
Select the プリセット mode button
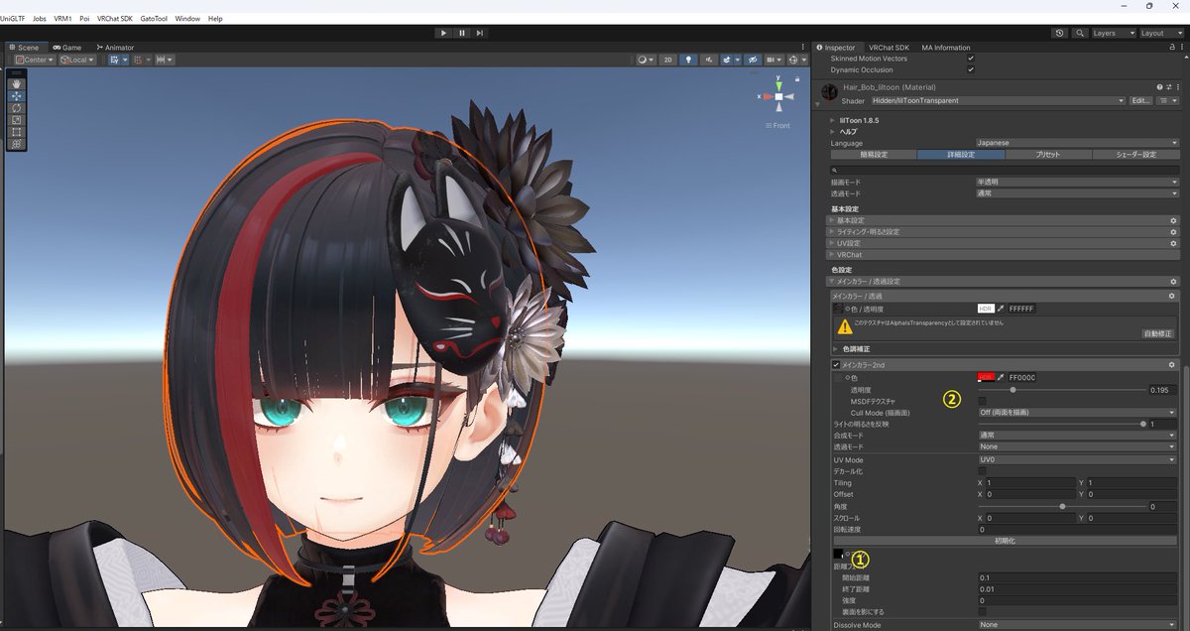click(1048, 155)
